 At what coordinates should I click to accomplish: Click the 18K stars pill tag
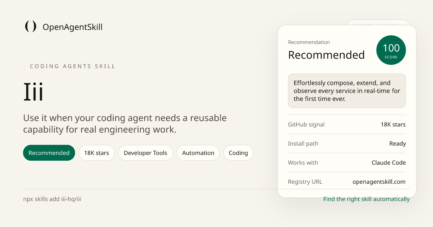click(x=96, y=153)
